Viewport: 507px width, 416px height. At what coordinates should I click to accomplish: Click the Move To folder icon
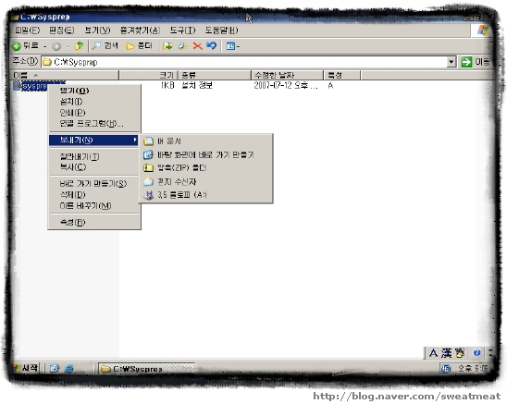coord(167,46)
